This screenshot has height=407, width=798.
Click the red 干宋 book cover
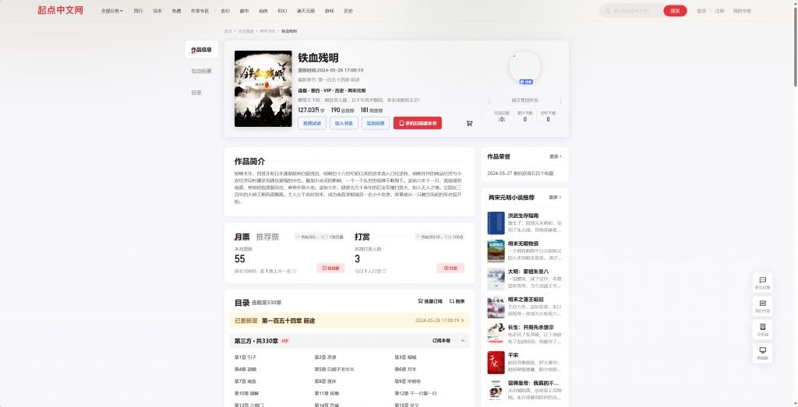coord(496,363)
